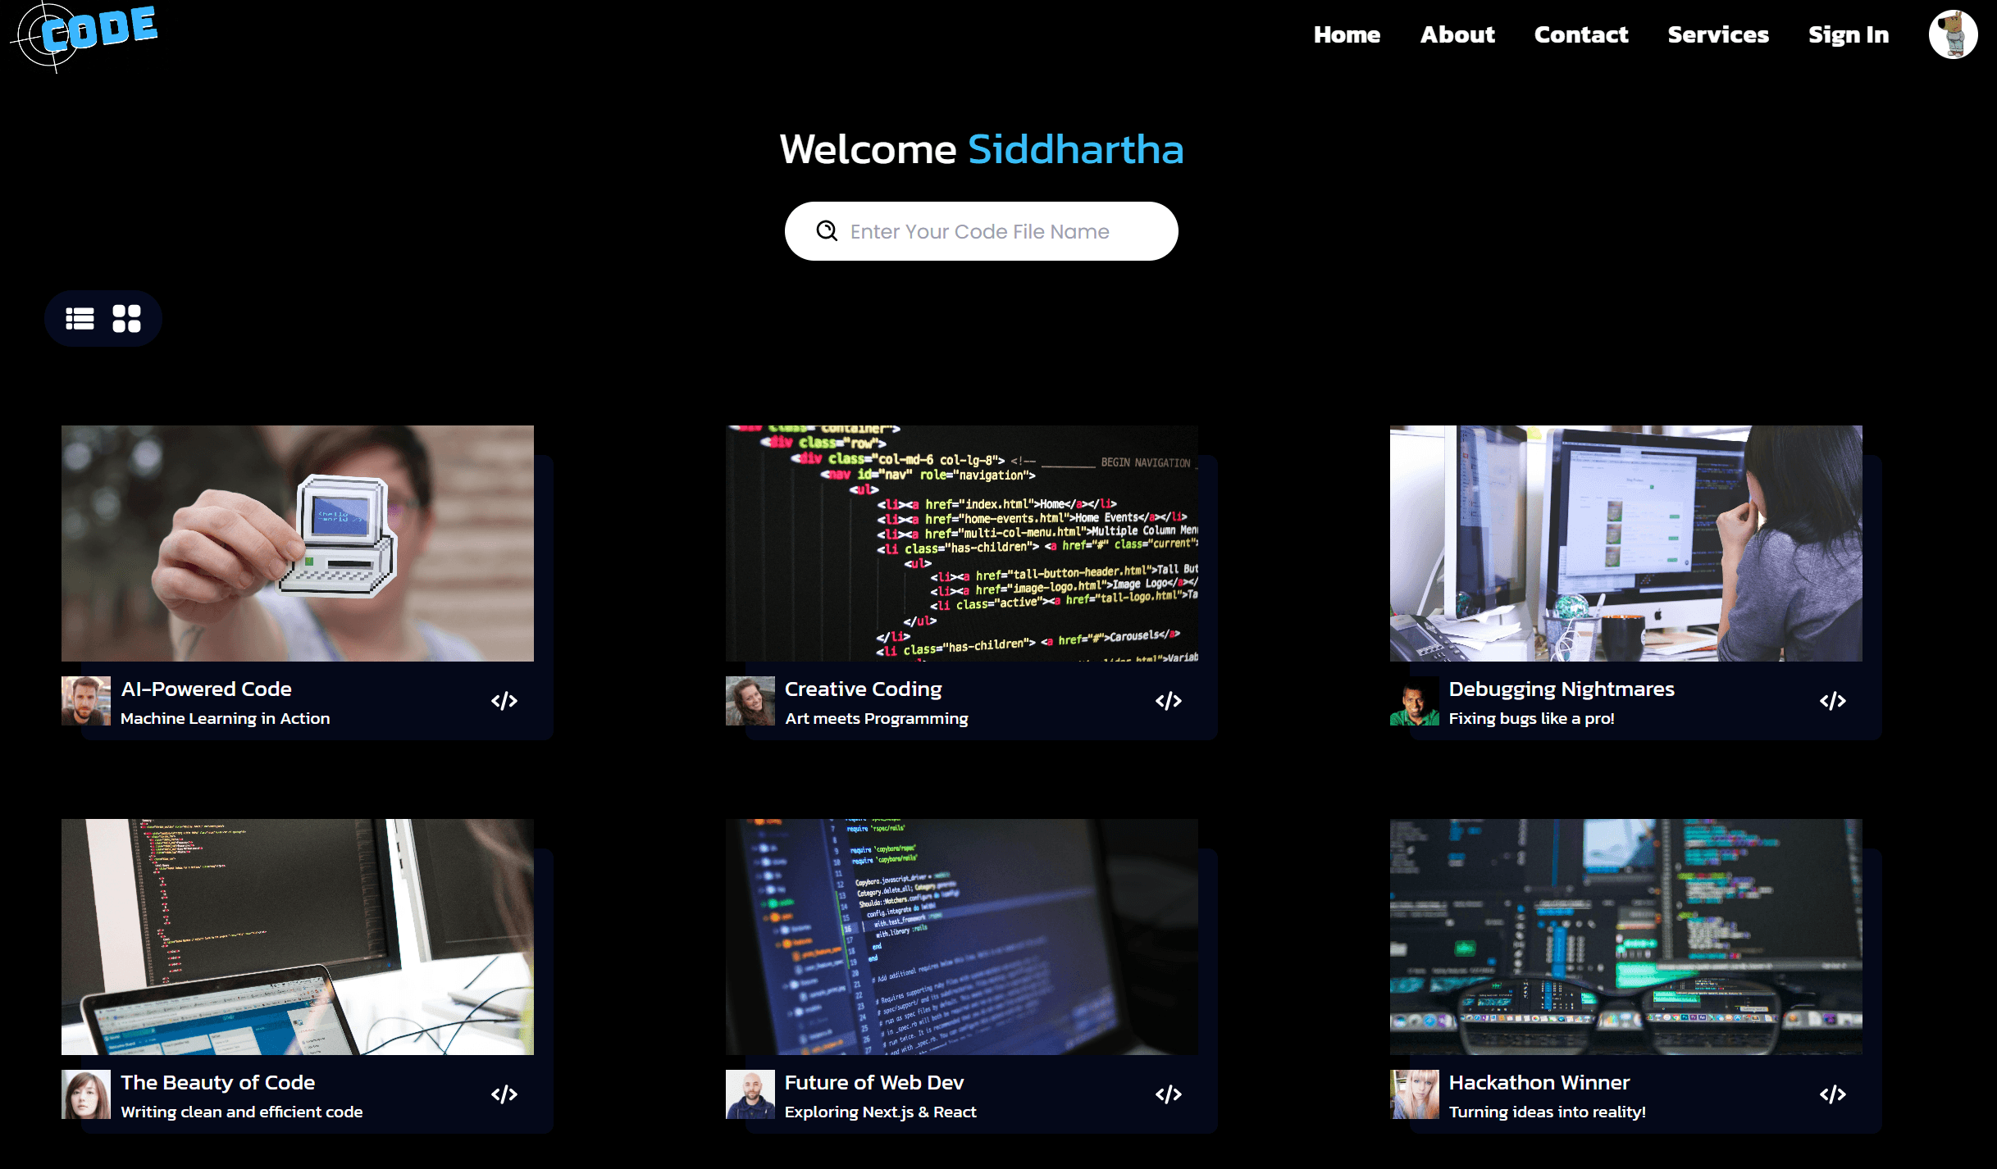Switch to grid view layout
Image resolution: width=1997 pixels, height=1169 pixels.
coord(126,318)
